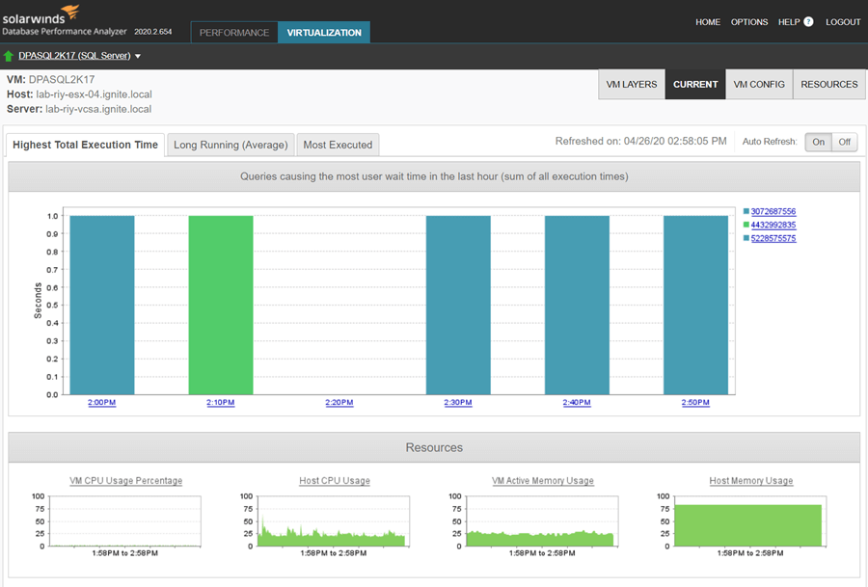Viewport: 868px width, 587px height.
Task: Open query 3072687556 from legend
Action: (773, 211)
